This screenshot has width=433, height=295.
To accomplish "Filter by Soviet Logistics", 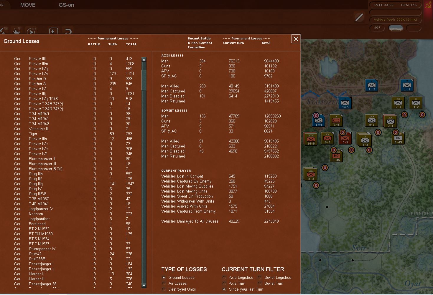I will [260, 278].
